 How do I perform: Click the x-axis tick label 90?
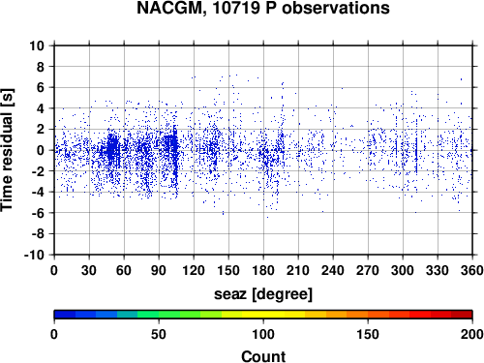[159, 270]
